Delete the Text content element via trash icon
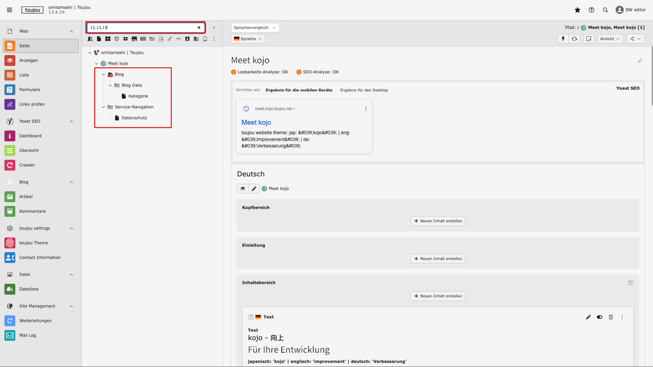This screenshot has height=367, width=653. point(610,317)
